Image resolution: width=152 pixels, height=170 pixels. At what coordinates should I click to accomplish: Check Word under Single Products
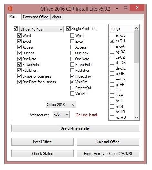pyautogui.click(x=72, y=35)
